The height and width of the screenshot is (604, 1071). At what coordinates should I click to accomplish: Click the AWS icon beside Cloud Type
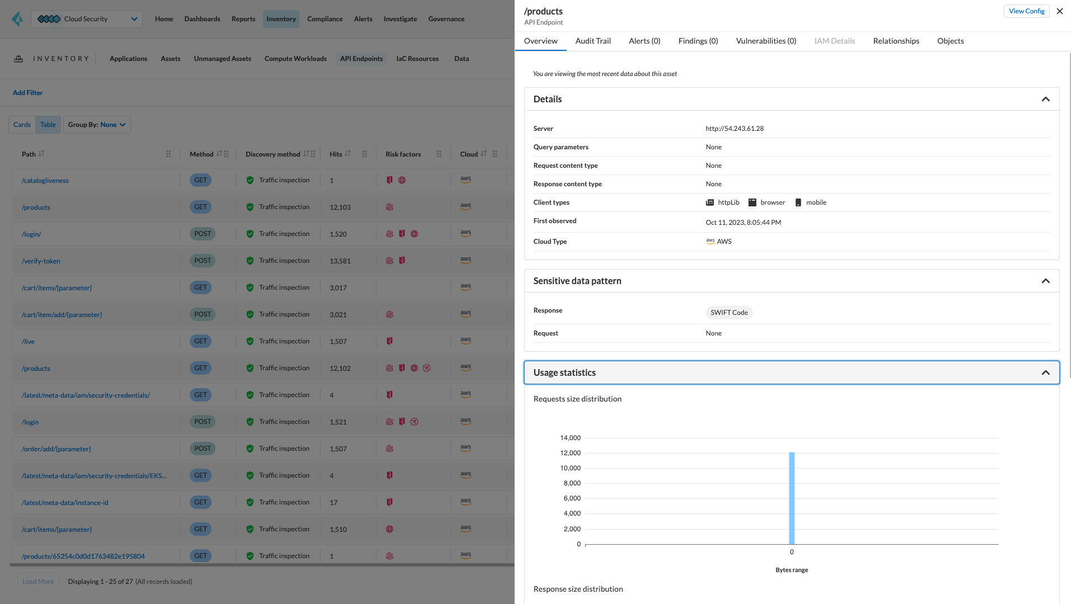710,241
